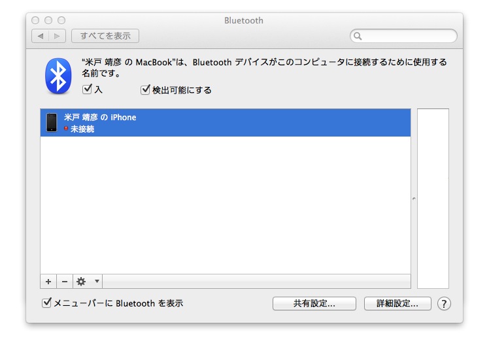Click the すべてを表示 button
Viewport: 489px width, 362px height.
pos(105,36)
